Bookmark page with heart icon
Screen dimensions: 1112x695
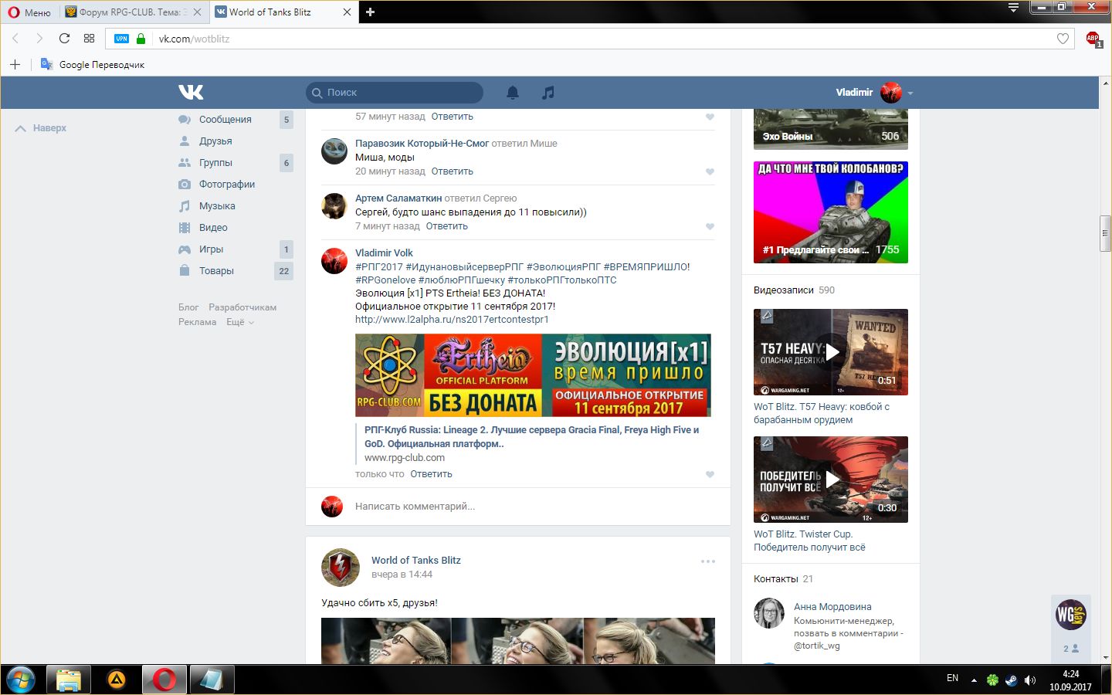tap(1063, 39)
